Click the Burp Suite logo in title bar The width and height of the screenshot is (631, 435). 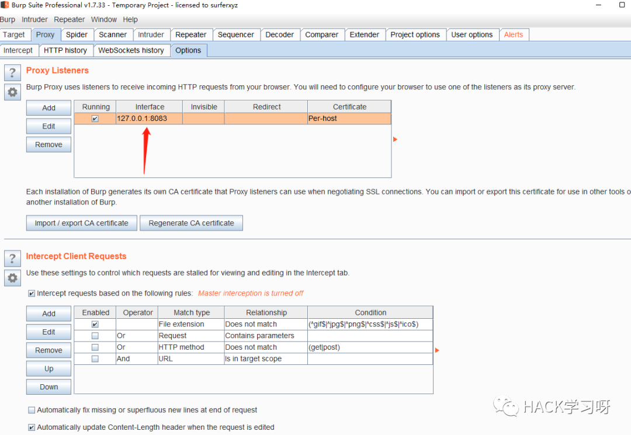[x=5, y=5]
